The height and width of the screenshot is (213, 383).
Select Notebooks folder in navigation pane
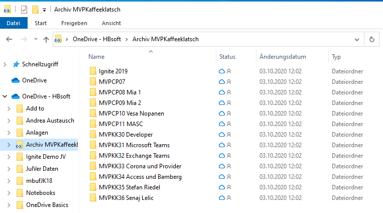tap(41, 193)
